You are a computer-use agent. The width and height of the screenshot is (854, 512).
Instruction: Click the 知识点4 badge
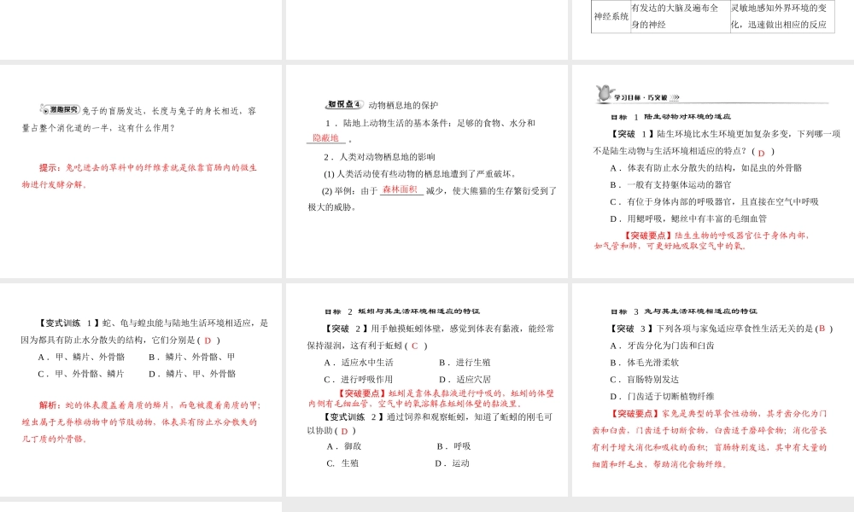coord(344,104)
